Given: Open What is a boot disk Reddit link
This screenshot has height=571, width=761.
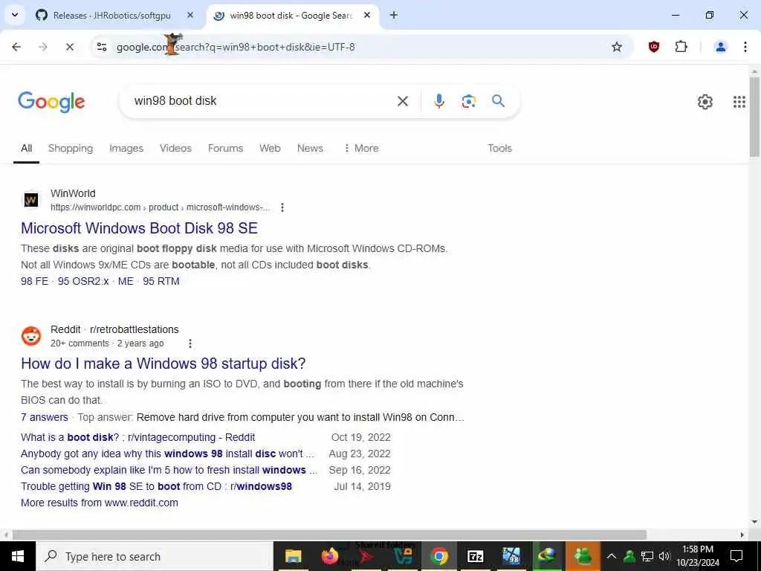Looking at the screenshot, I should (x=137, y=437).
